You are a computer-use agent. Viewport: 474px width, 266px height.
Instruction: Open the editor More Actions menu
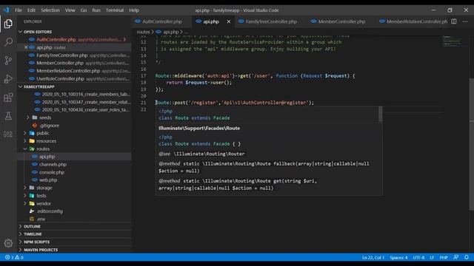click(465, 21)
